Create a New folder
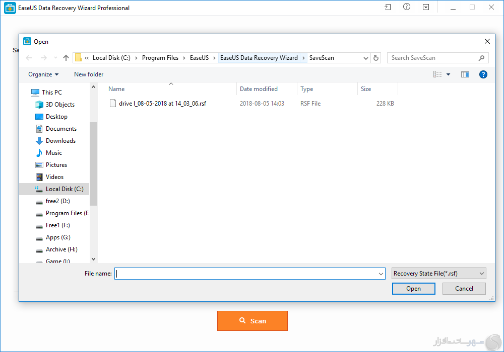The image size is (504, 352). coord(89,74)
